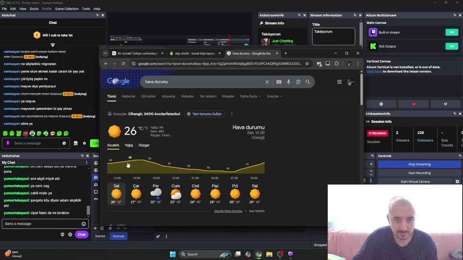
Task: Open twitchchat settings gear icon
Action: [70, 235]
